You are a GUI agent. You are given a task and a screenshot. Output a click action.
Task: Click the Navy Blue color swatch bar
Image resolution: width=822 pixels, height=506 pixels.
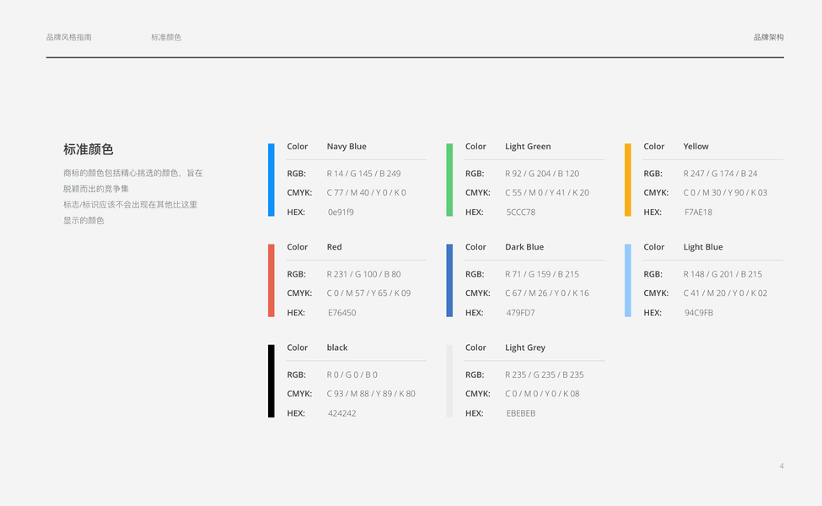pyautogui.click(x=271, y=180)
